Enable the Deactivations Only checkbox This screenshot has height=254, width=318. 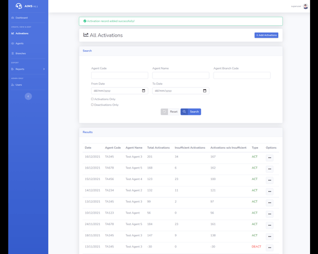pos(92,105)
